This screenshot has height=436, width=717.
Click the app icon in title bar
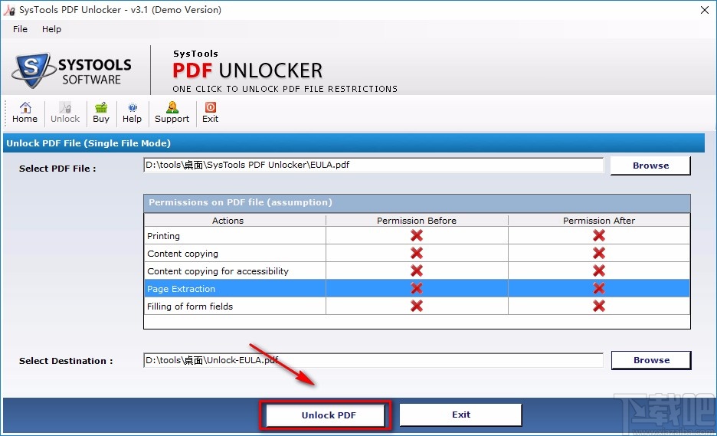click(9, 10)
